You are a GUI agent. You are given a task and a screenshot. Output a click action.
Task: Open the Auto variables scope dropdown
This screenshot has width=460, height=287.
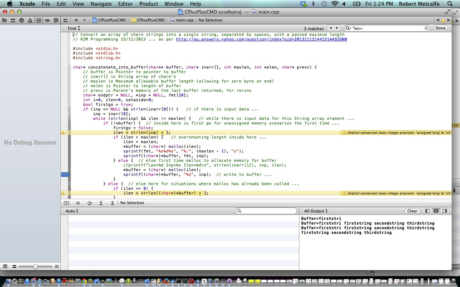click(x=71, y=211)
